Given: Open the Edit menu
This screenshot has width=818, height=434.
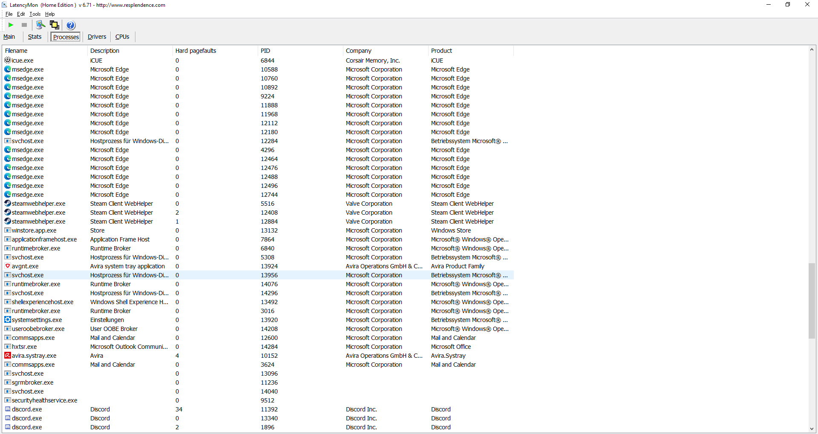Looking at the screenshot, I should [21, 14].
